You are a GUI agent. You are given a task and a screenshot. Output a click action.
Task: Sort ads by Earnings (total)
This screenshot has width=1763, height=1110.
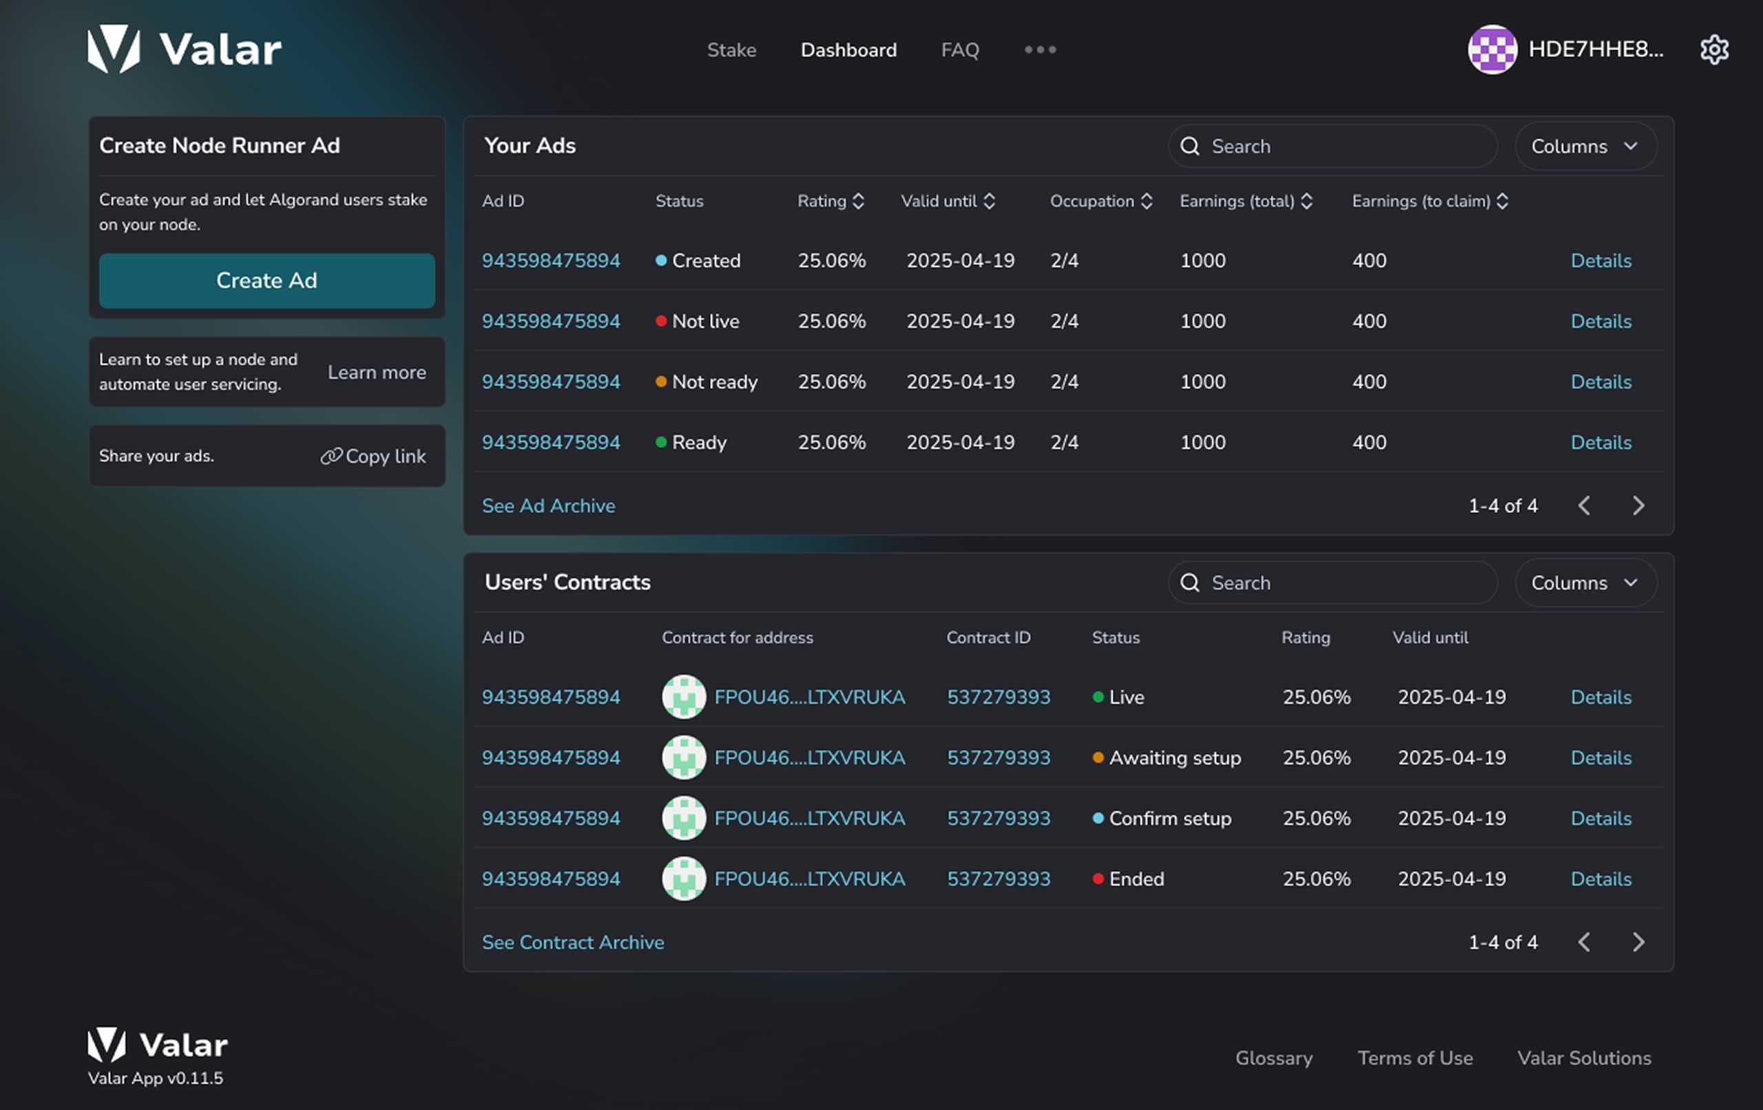[1306, 201]
